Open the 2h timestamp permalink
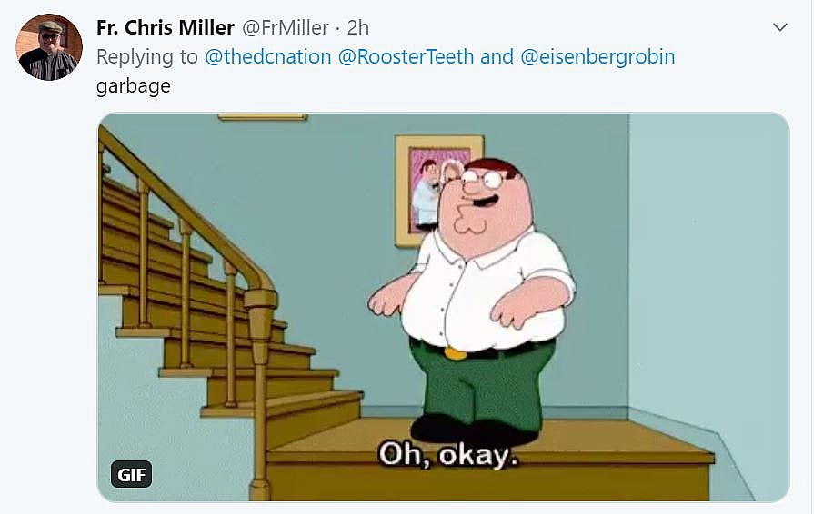This screenshot has height=514, width=823. click(358, 28)
